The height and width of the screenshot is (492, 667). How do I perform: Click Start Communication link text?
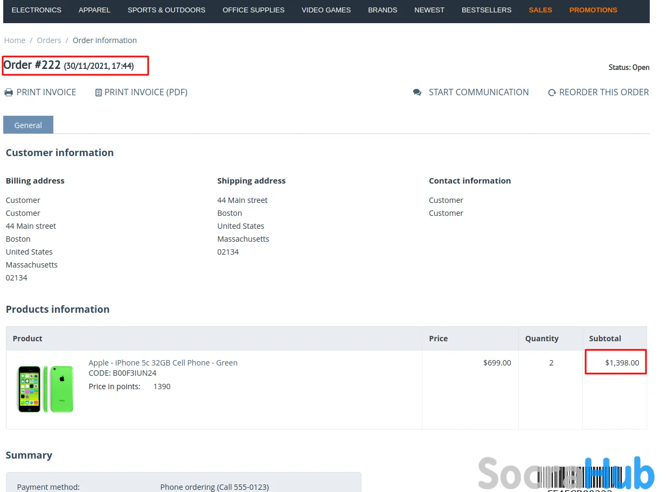(478, 93)
